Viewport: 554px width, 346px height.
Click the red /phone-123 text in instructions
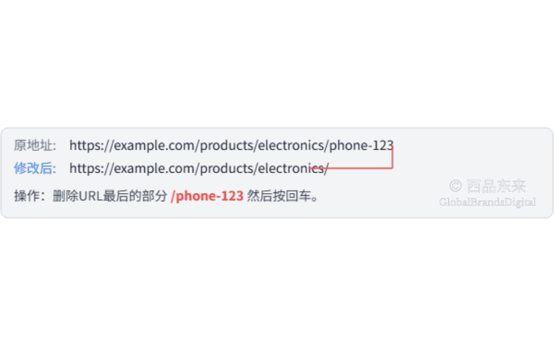[x=207, y=196]
